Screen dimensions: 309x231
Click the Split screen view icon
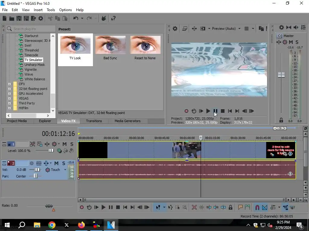[202, 29]
